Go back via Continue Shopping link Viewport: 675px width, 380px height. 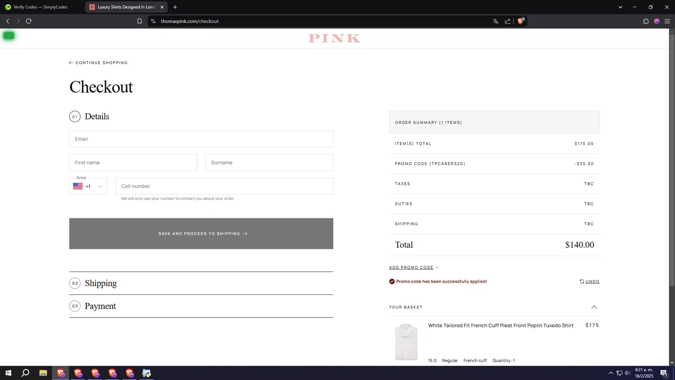point(98,63)
